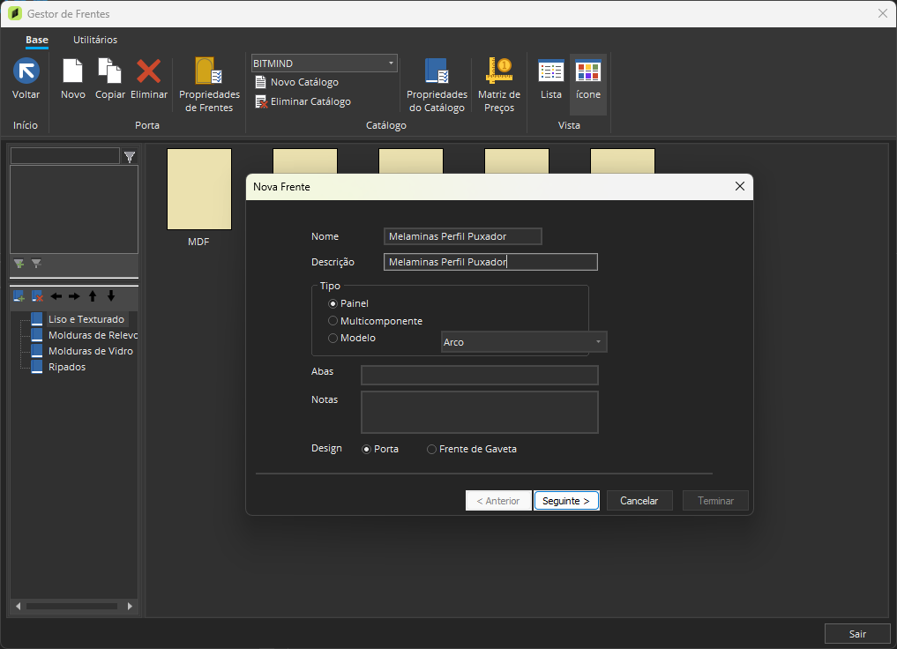The width and height of the screenshot is (897, 649).
Task: Select the Liso e Texturado category
Action: point(86,319)
